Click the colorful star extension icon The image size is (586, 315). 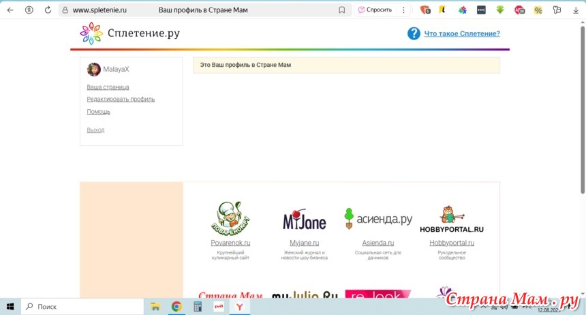pyautogui.click(x=462, y=10)
